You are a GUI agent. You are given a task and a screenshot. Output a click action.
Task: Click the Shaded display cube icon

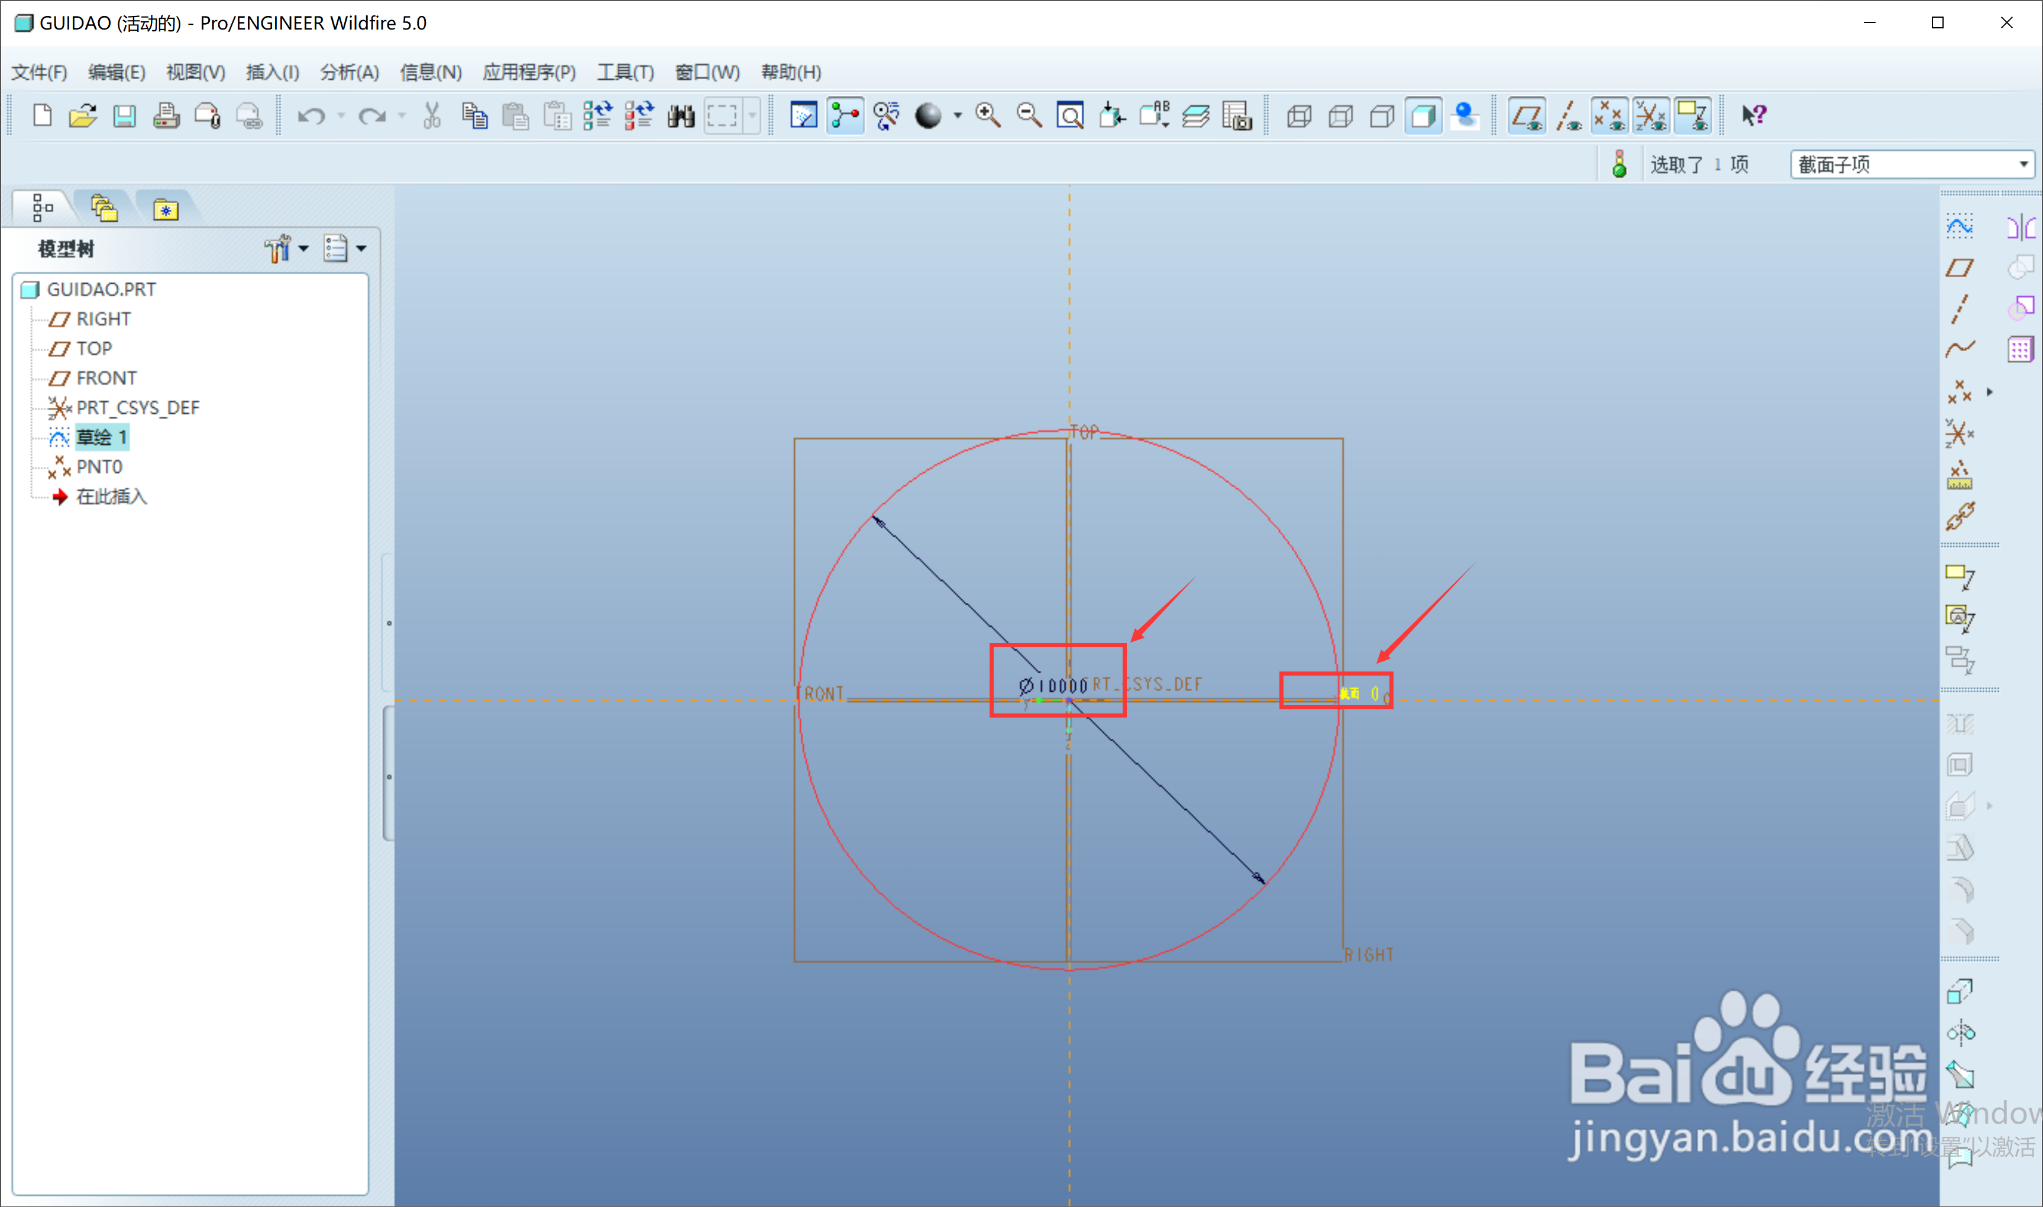[x=1422, y=115]
